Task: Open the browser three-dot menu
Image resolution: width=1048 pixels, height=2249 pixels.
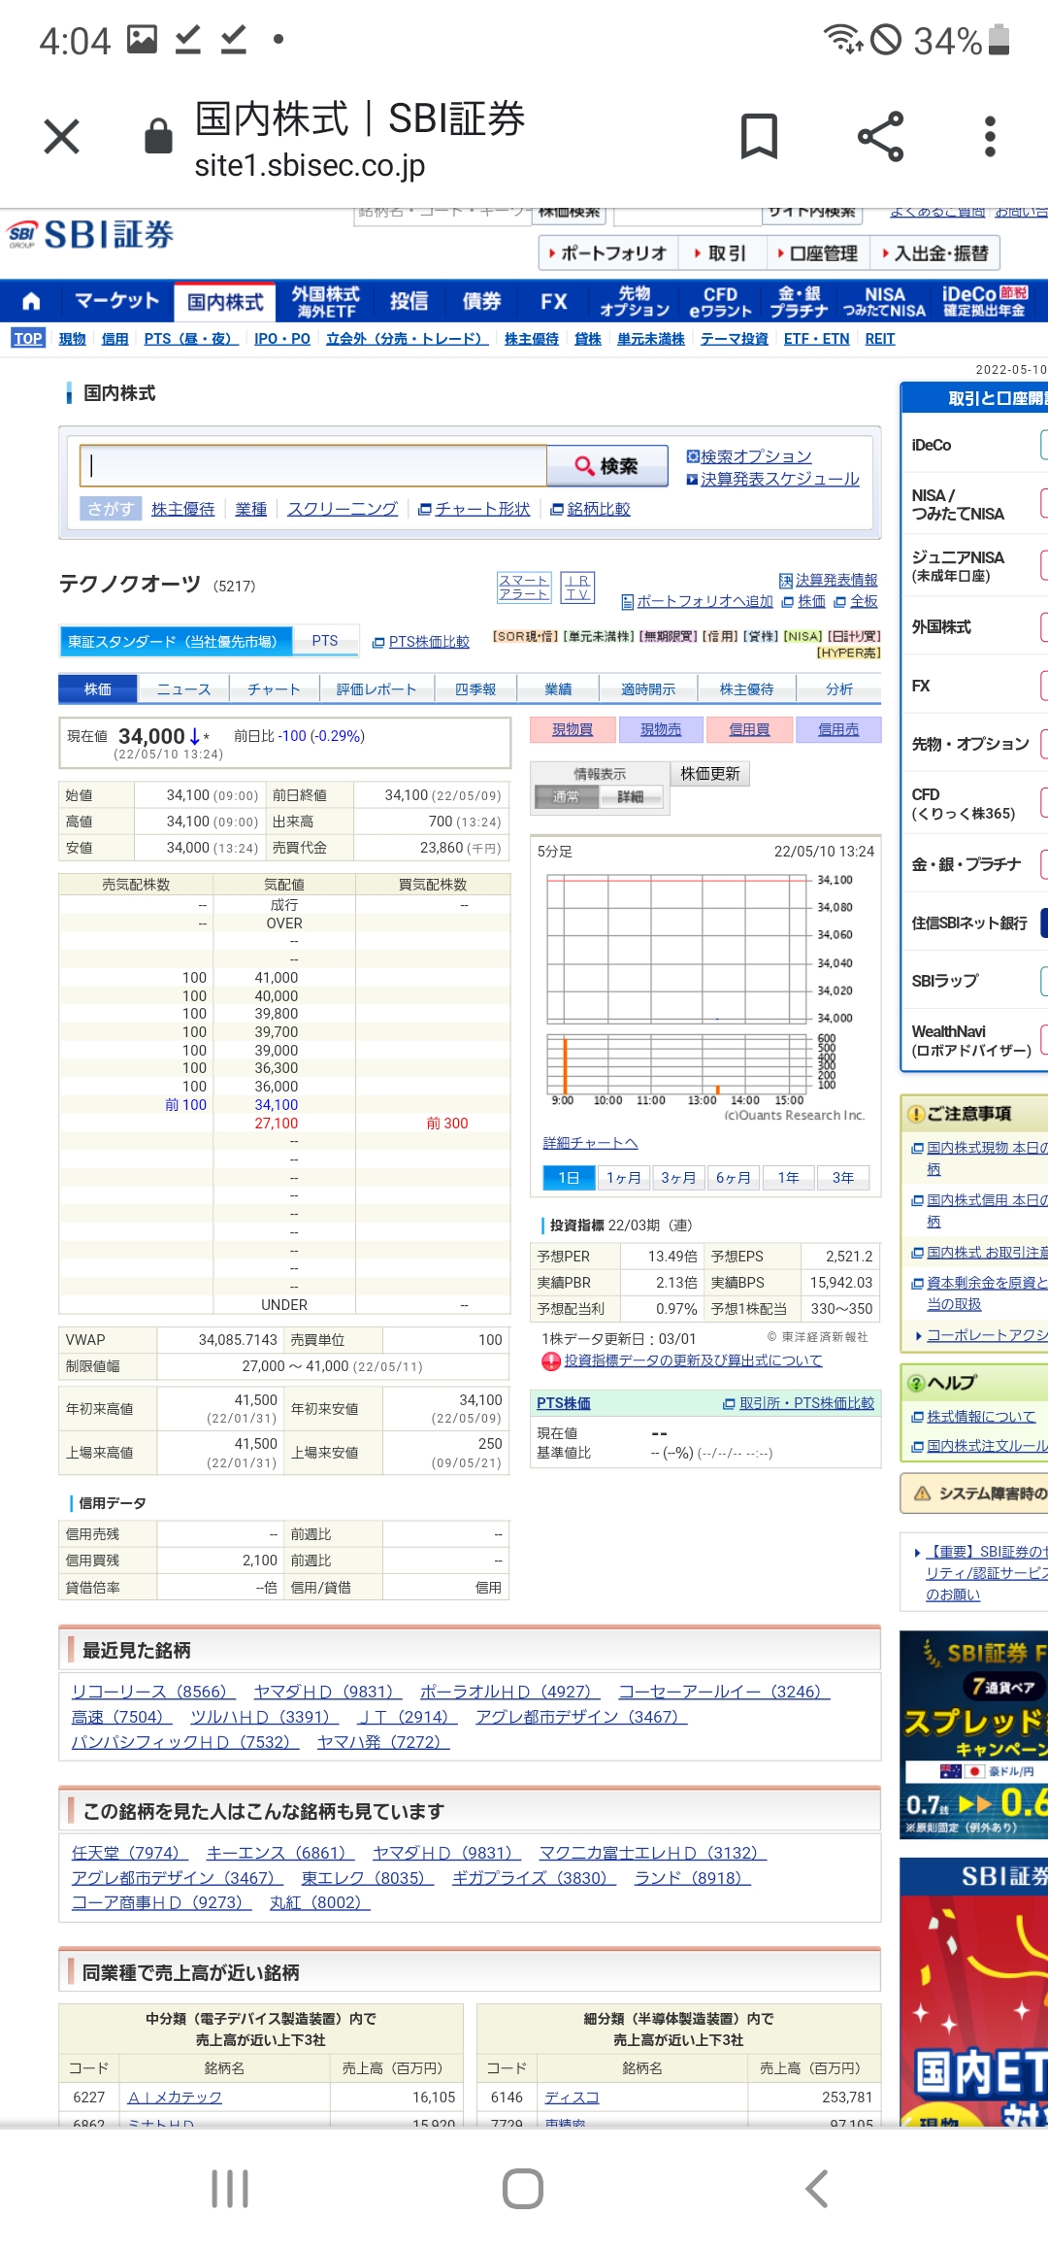Action: point(990,136)
